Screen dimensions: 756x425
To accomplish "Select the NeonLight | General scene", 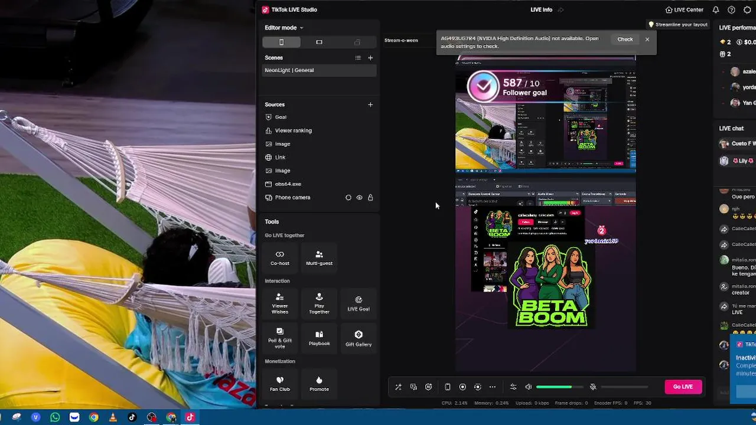I will pos(319,70).
